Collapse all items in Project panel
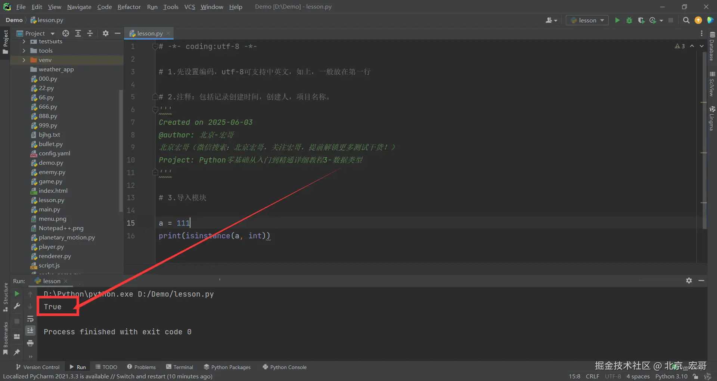The width and height of the screenshot is (717, 381). [x=90, y=33]
